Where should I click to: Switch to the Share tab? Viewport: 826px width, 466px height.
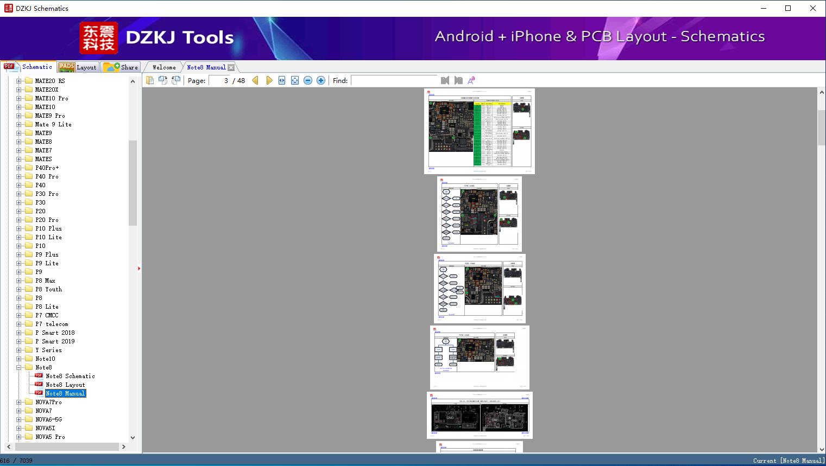[x=121, y=67]
